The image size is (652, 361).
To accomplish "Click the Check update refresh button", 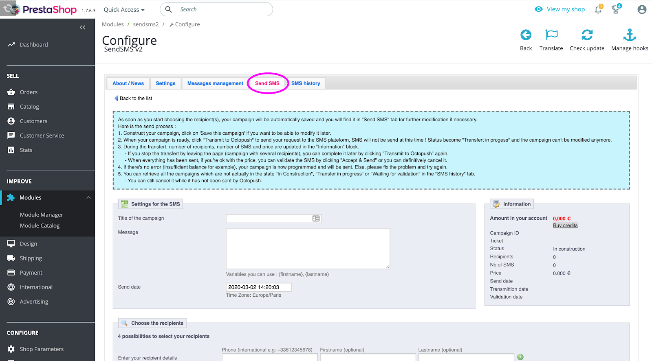I will point(587,40).
